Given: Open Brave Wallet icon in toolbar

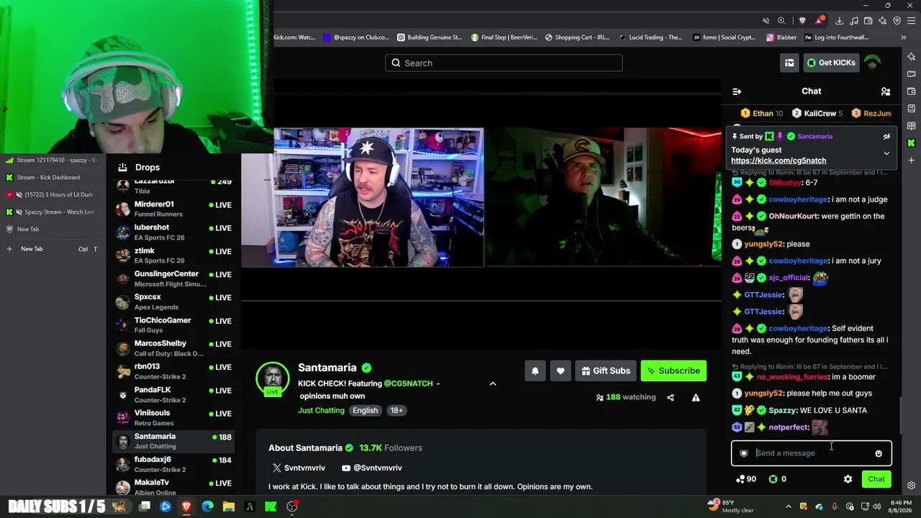Looking at the screenshot, I should pyautogui.click(x=868, y=21).
